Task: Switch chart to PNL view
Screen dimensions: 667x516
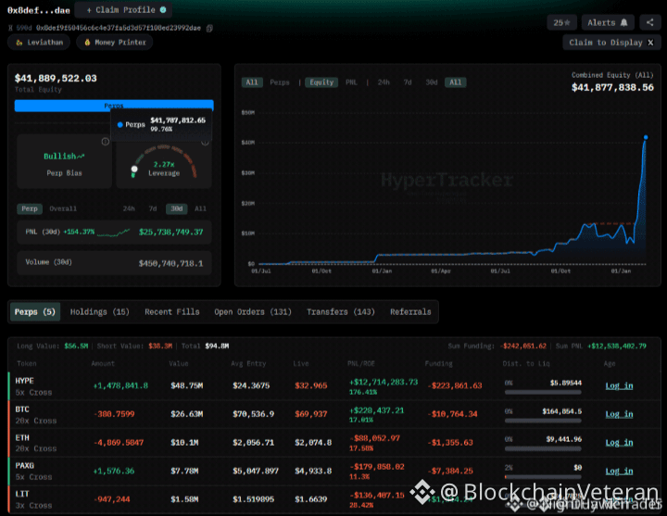Action: click(351, 82)
